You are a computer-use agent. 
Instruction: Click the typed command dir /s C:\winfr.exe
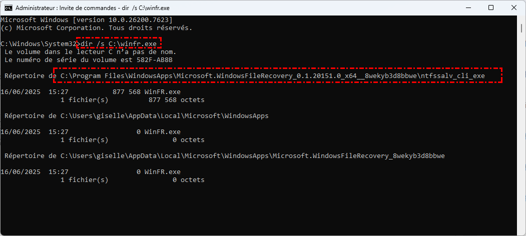tap(119, 44)
